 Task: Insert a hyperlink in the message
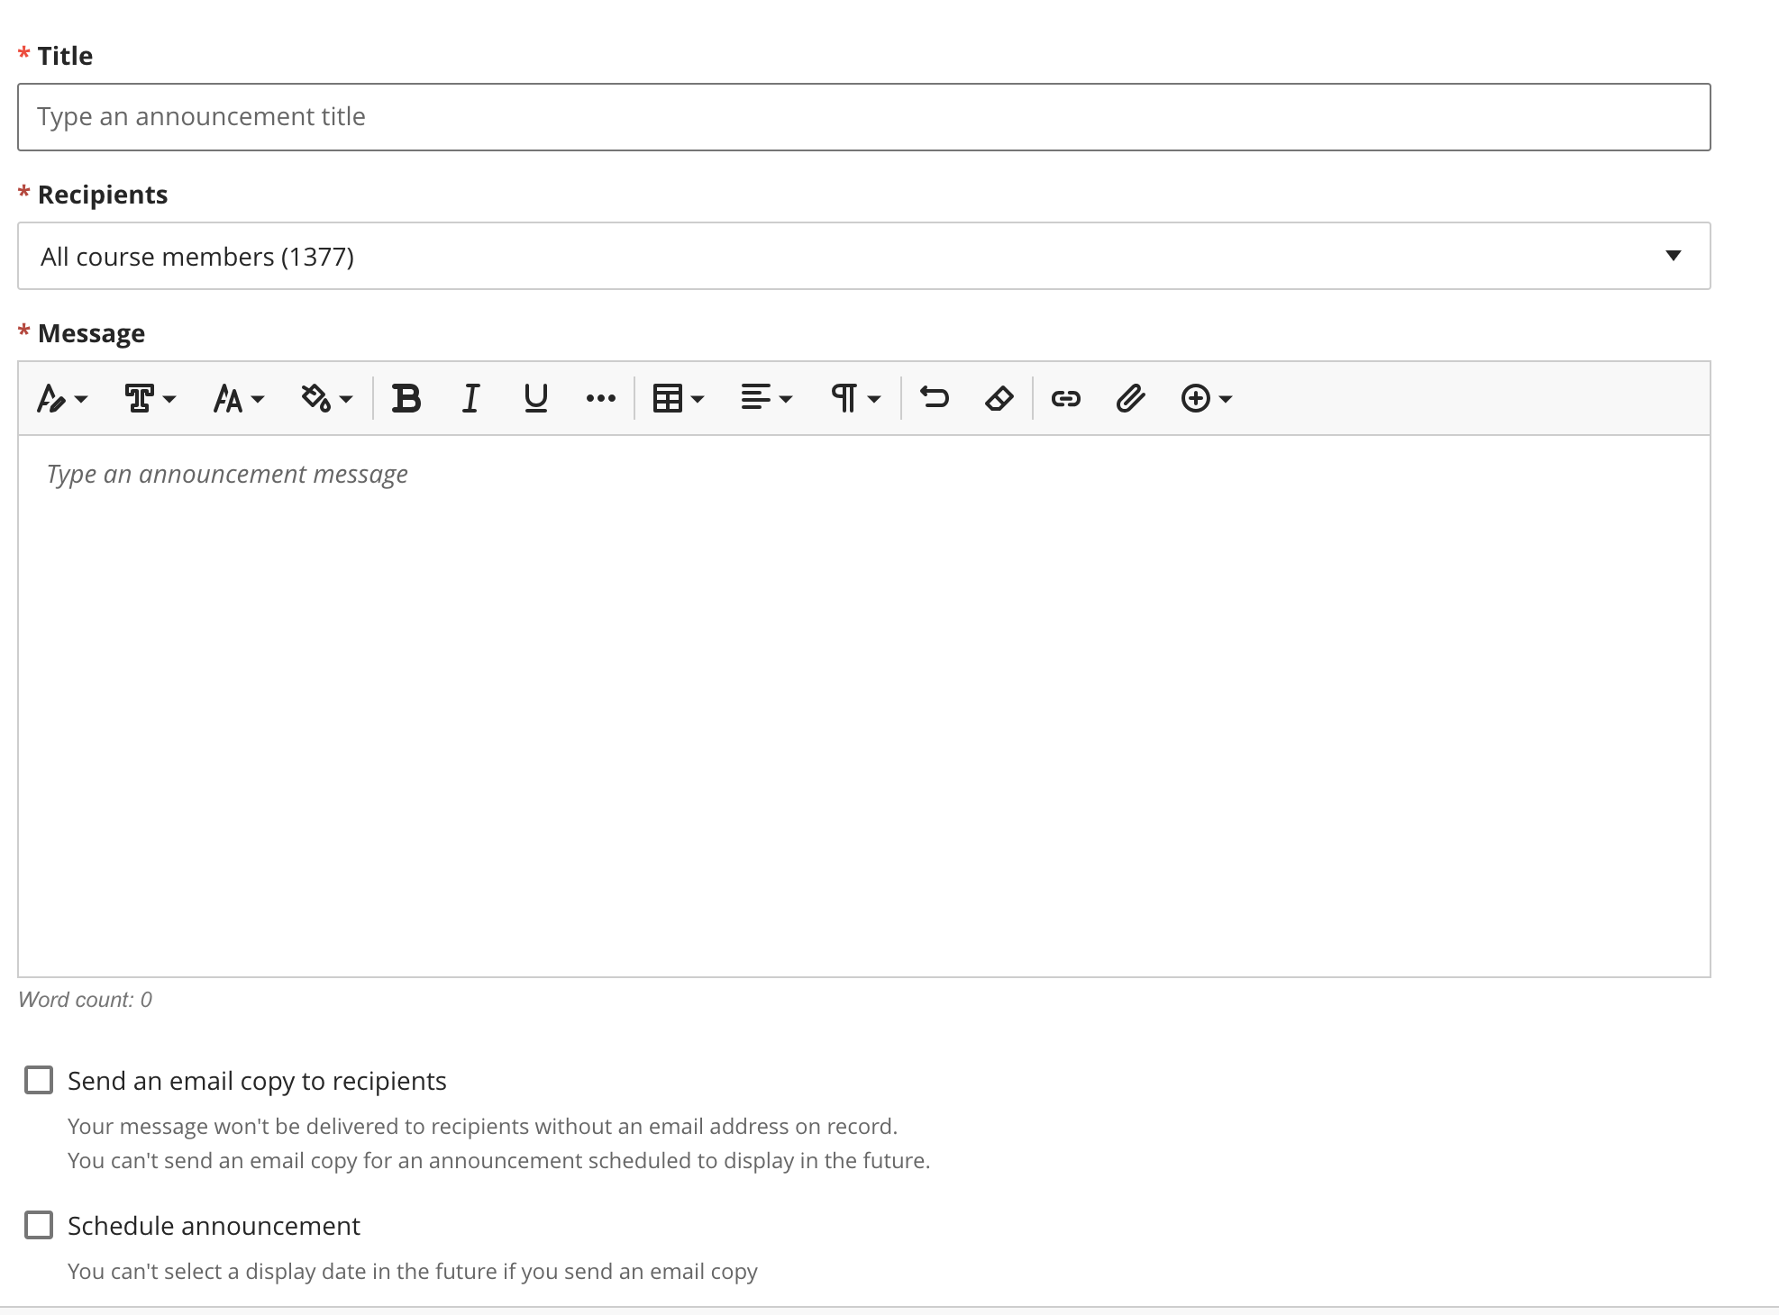point(1066,398)
